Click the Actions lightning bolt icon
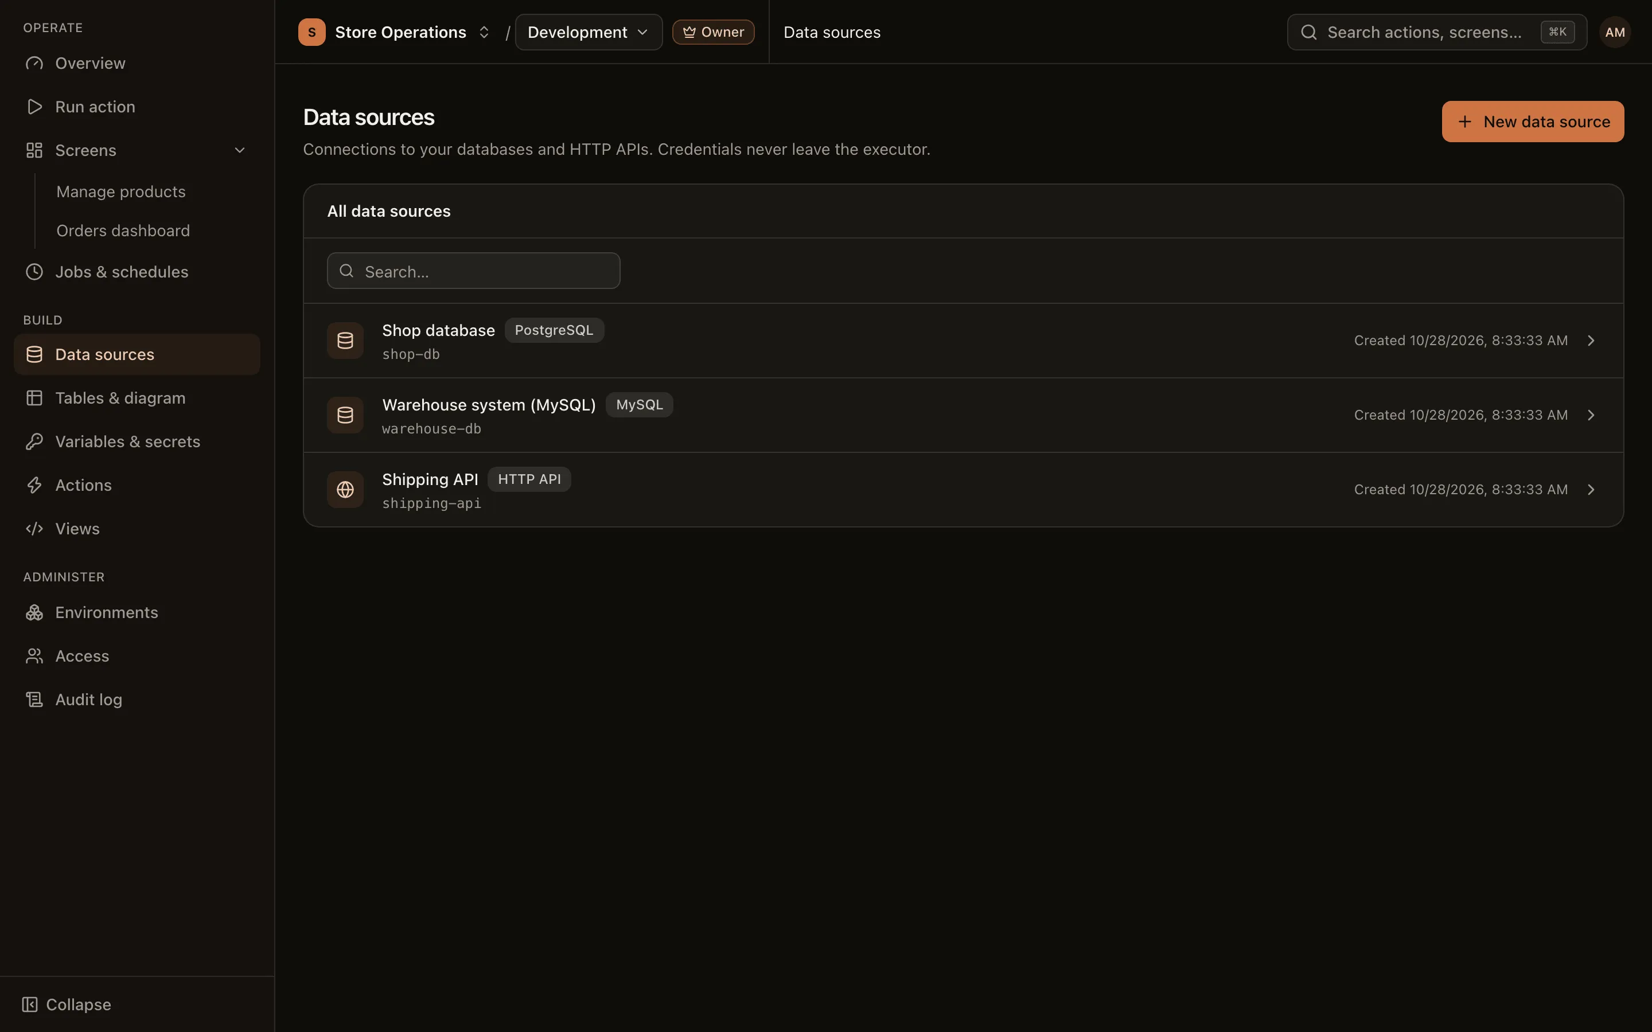The image size is (1652, 1032). tap(34, 485)
